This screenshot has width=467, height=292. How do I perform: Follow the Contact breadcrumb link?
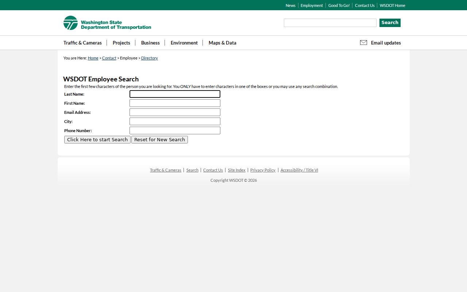tap(109, 58)
